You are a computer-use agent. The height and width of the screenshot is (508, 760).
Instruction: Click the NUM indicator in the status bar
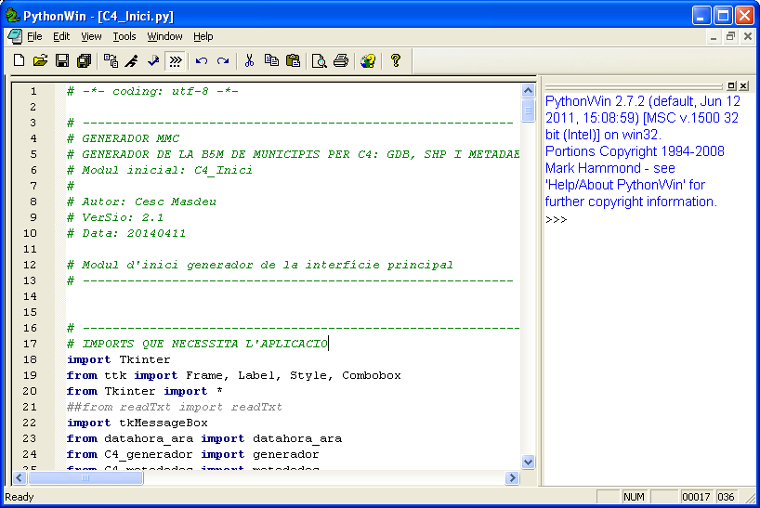[x=634, y=497]
